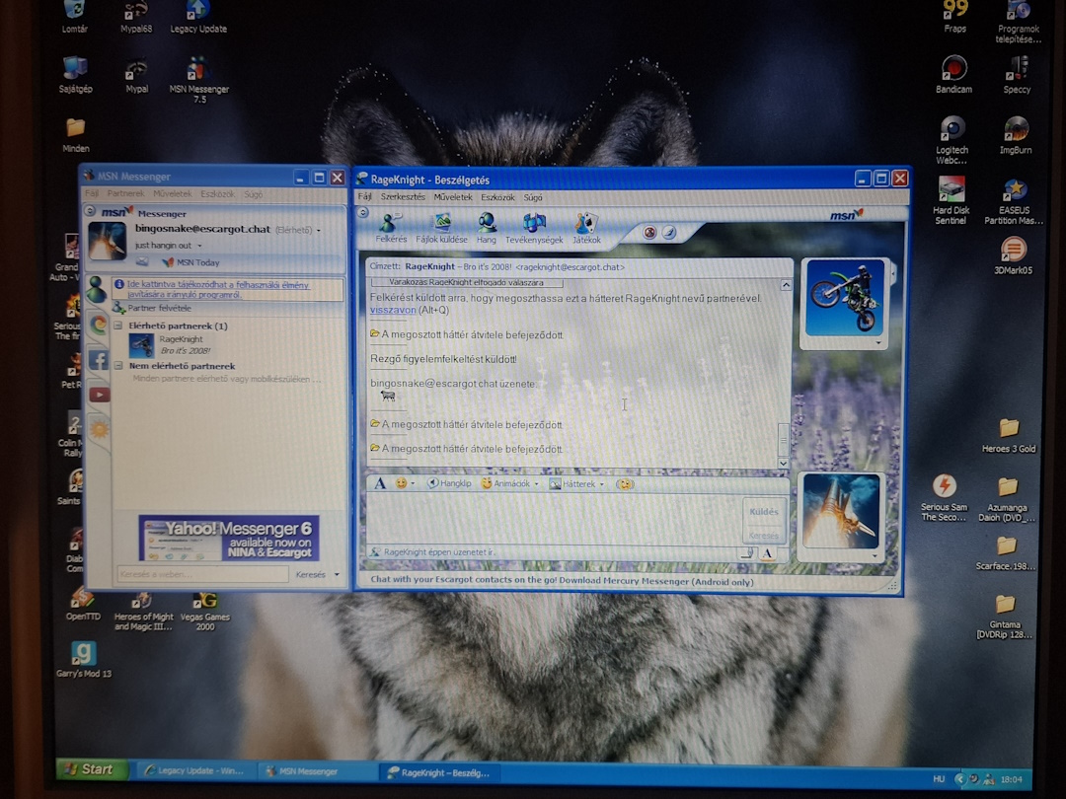Open the dropdown under your shuttle display picture

[x=875, y=555]
